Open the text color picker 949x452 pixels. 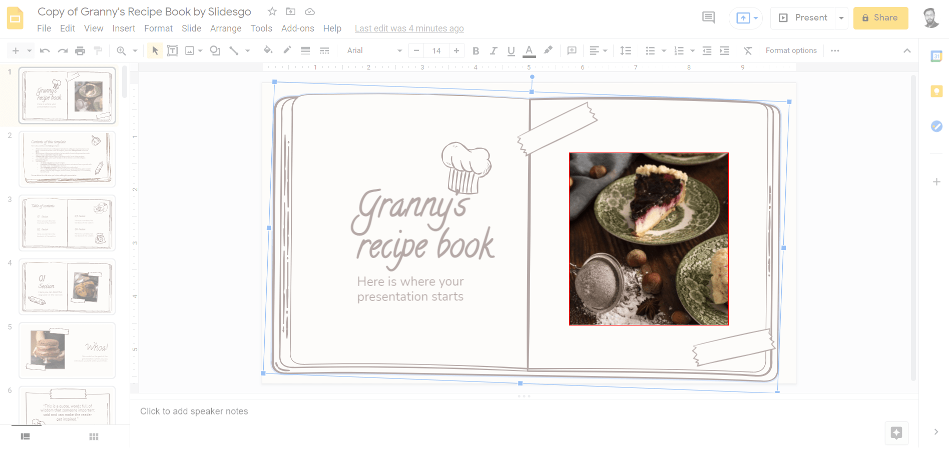529,50
